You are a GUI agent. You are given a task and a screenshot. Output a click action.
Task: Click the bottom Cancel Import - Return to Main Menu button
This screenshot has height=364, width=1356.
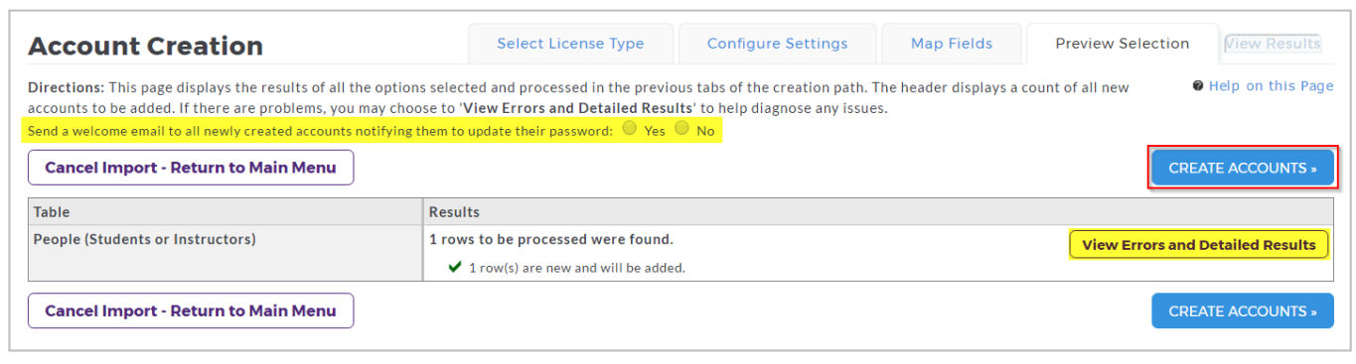click(x=191, y=310)
